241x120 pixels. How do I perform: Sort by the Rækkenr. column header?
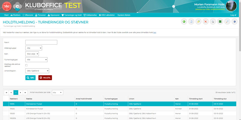[x=14, y=99]
